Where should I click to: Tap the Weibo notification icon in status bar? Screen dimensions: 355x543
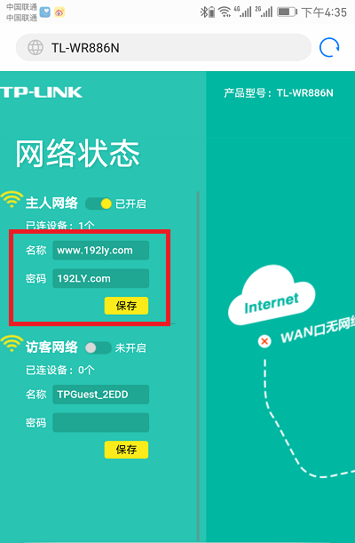tap(59, 12)
